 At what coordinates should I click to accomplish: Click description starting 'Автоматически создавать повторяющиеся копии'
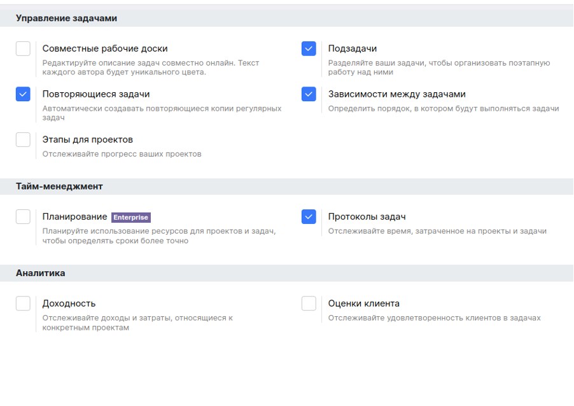point(162,113)
